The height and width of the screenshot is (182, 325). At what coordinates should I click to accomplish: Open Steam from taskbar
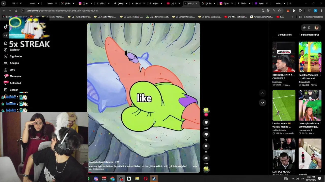154,179
